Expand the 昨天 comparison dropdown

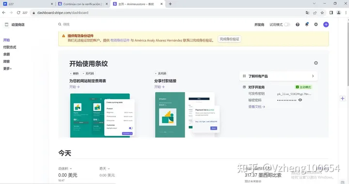click(105, 169)
